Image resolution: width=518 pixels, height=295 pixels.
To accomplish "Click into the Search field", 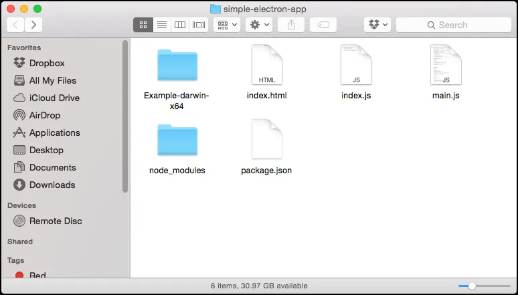I will tap(454, 25).
